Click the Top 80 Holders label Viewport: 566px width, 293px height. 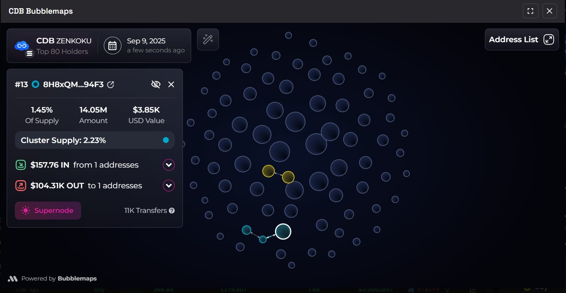point(62,52)
